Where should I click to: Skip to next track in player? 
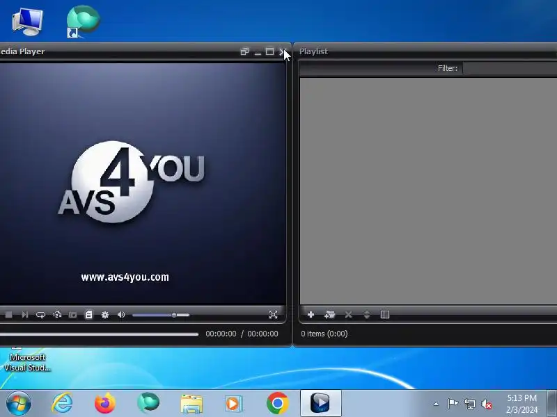pos(24,315)
